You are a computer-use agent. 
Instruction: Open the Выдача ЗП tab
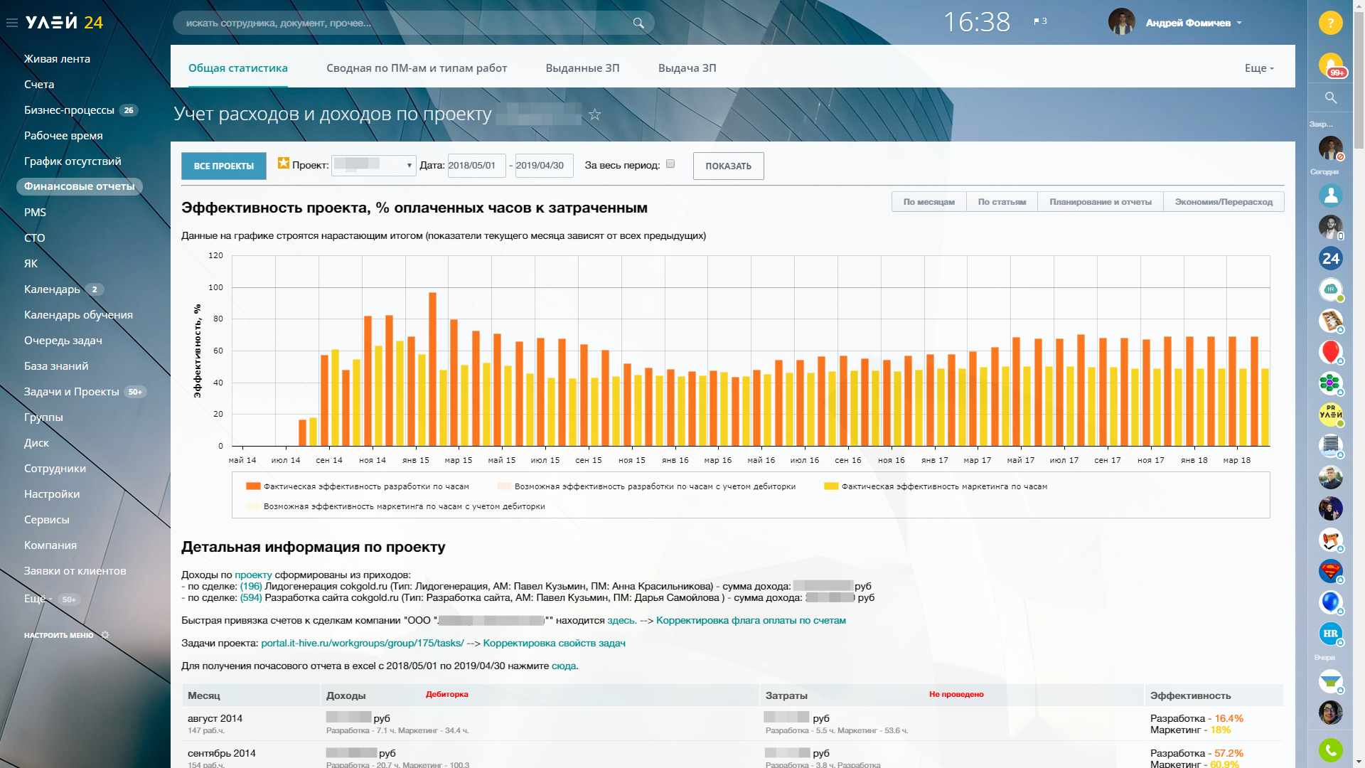pos(687,68)
